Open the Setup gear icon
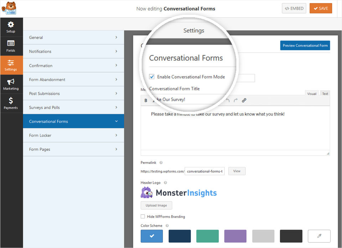This screenshot has height=248, width=342. pyautogui.click(x=11, y=25)
